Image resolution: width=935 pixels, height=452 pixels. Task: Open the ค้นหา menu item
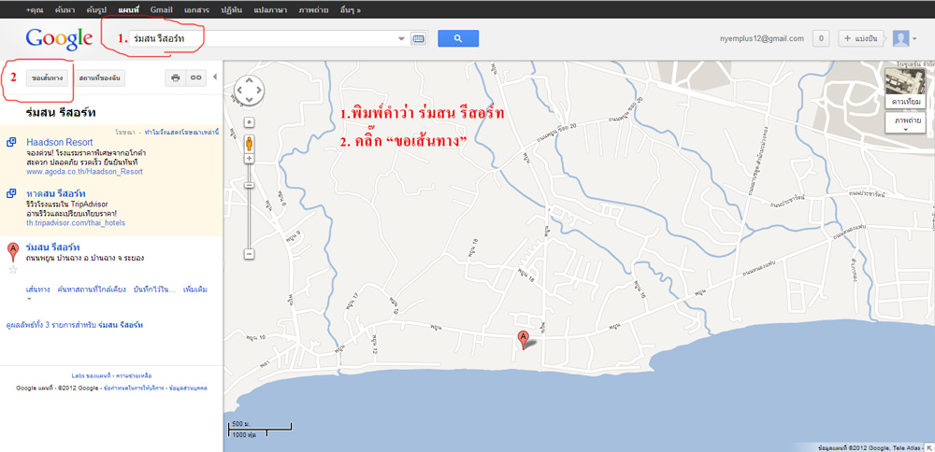click(64, 10)
